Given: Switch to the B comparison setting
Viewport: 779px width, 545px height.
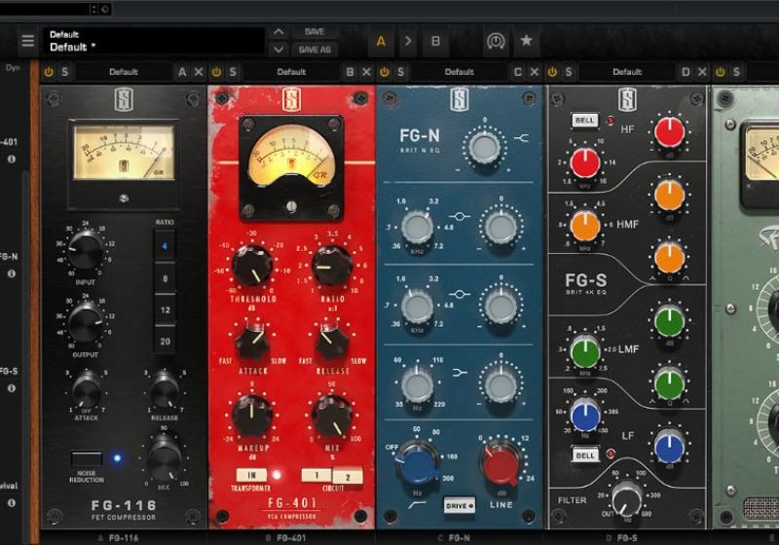Looking at the screenshot, I should point(435,41).
